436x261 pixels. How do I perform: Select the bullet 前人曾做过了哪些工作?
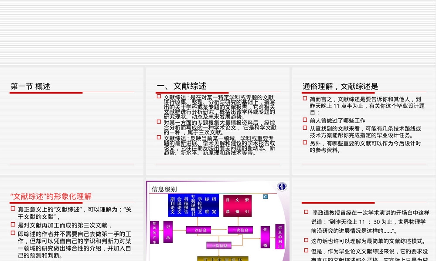click(x=337, y=120)
